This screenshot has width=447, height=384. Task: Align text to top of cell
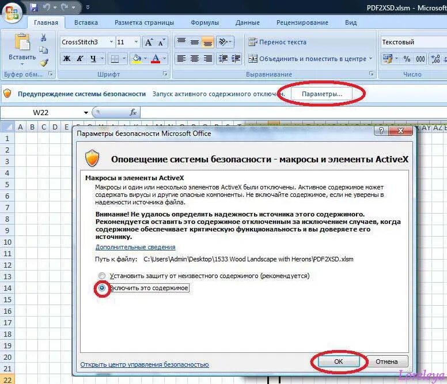[x=181, y=42]
